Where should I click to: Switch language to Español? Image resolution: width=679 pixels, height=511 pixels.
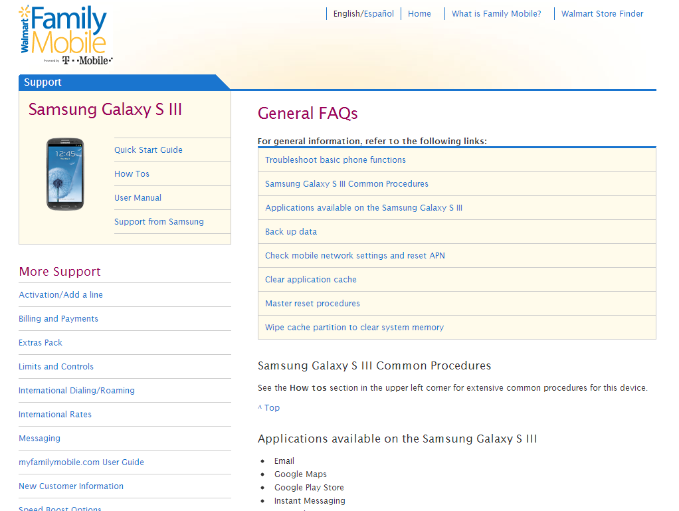tap(379, 14)
